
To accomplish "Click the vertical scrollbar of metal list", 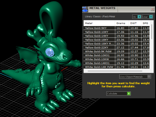I will [x=152, y=32].
